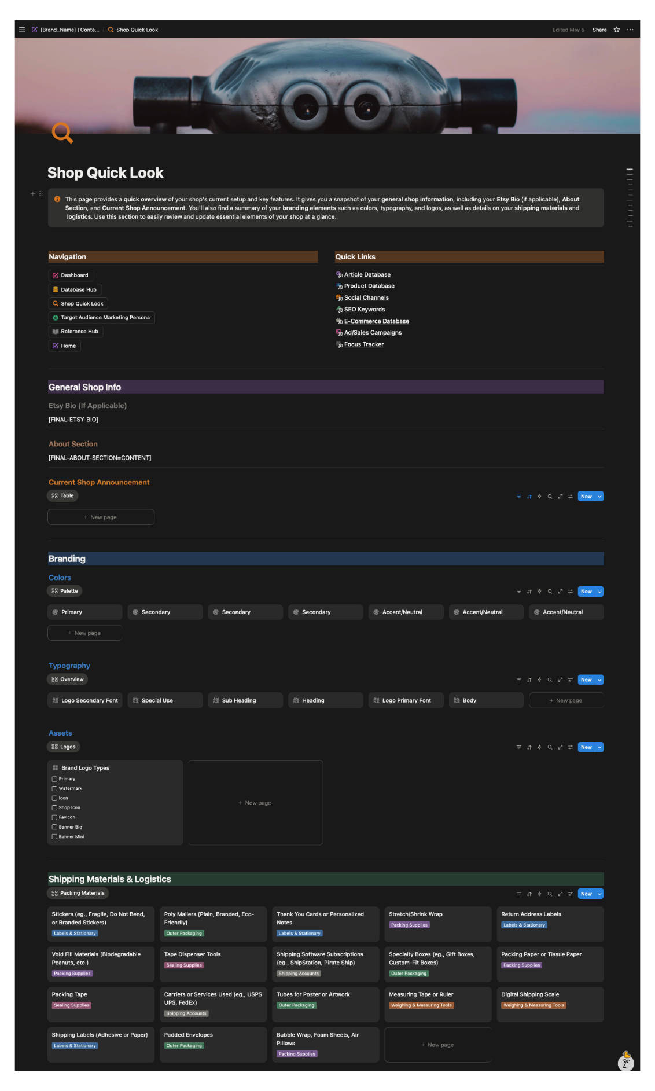Open the SEO Keywords link

tap(364, 310)
